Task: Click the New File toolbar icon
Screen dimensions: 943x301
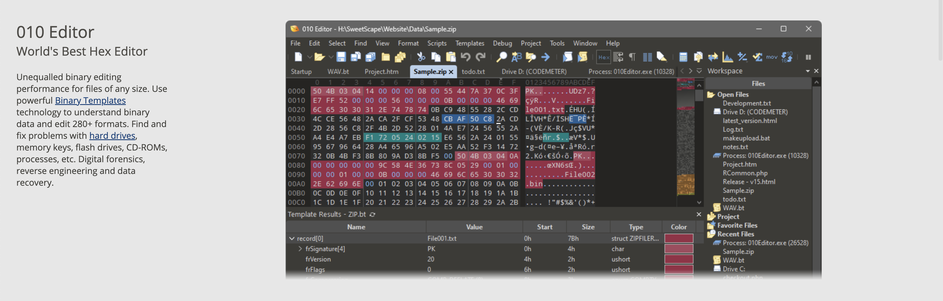Action: (298, 57)
